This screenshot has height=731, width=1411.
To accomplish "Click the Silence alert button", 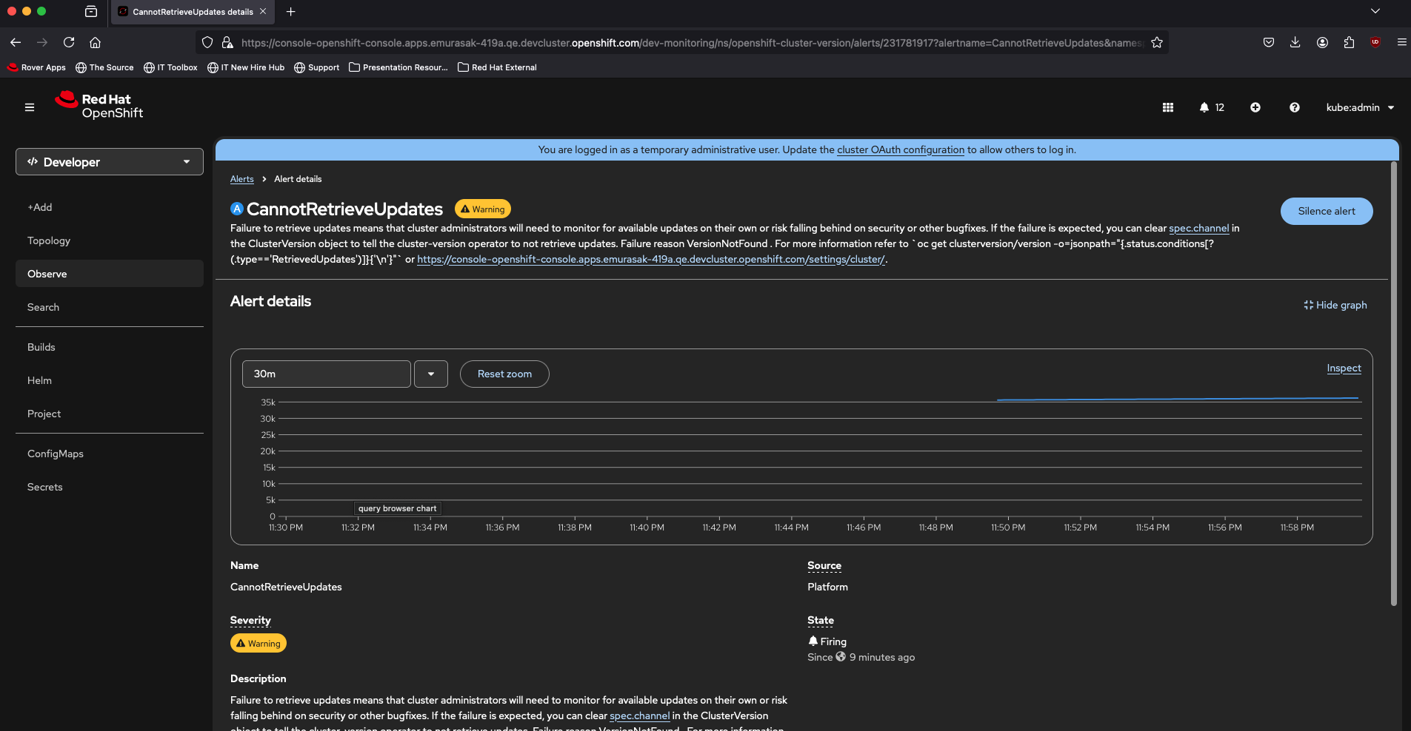I will pyautogui.click(x=1327, y=211).
